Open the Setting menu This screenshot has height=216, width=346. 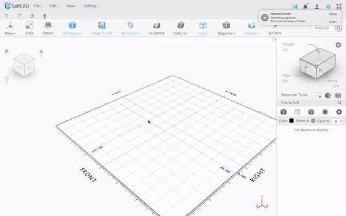(91, 6)
